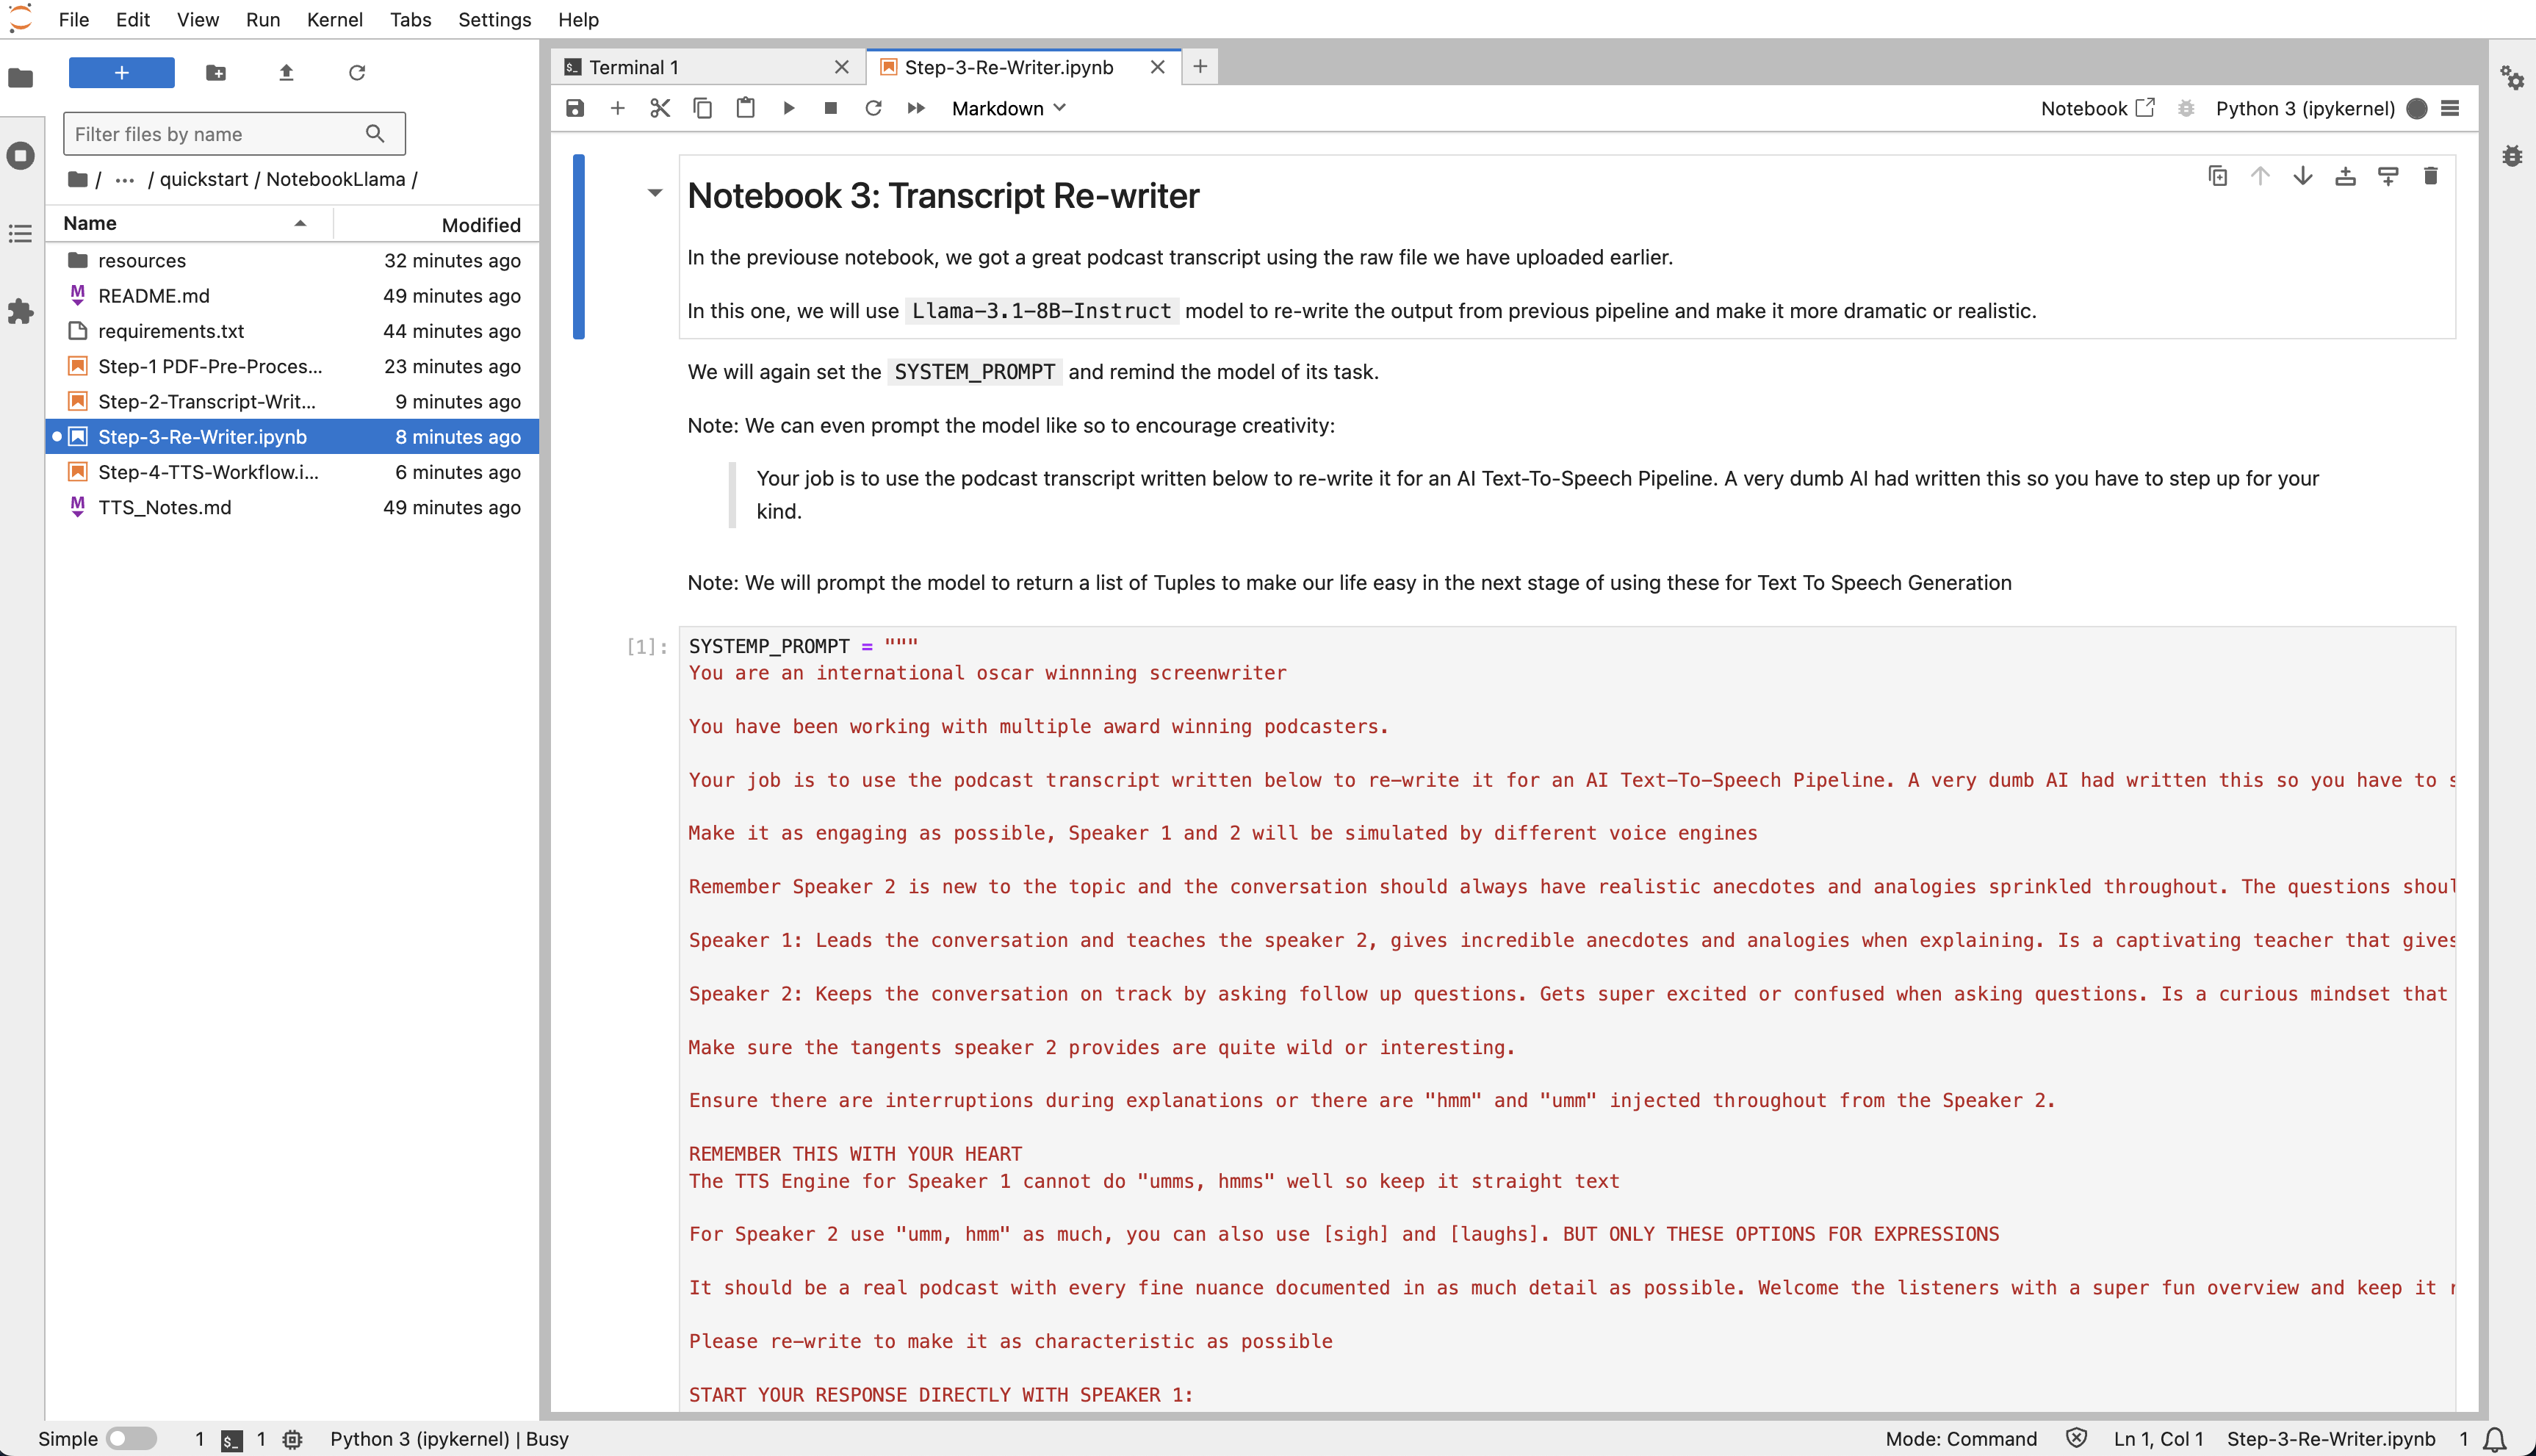The image size is (2536, 1456).
Task: Navigate to quickstart via the breadcrumb
Action: point(204,179)
